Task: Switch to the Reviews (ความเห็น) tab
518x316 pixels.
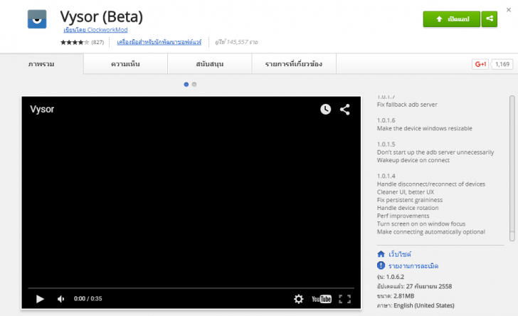Action: [x=125, y=64]
